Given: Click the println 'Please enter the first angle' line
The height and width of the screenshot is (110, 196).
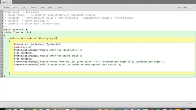Looking at the screenshot, I should click(48, 50).
